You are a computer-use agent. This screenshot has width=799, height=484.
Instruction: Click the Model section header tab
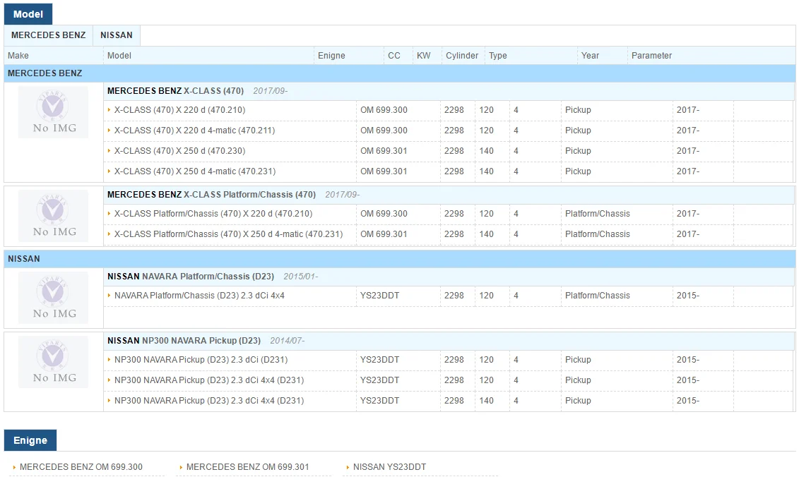point(28,14)
